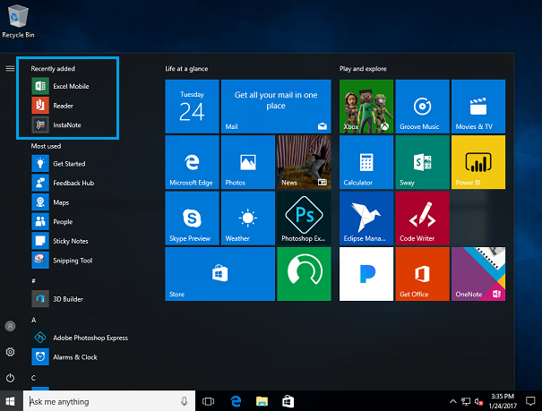The height and width of the screenshot is (411, 542).
Task: Open Task View from the taskbar
Action: pyautogui.click(x=209, y=401)
